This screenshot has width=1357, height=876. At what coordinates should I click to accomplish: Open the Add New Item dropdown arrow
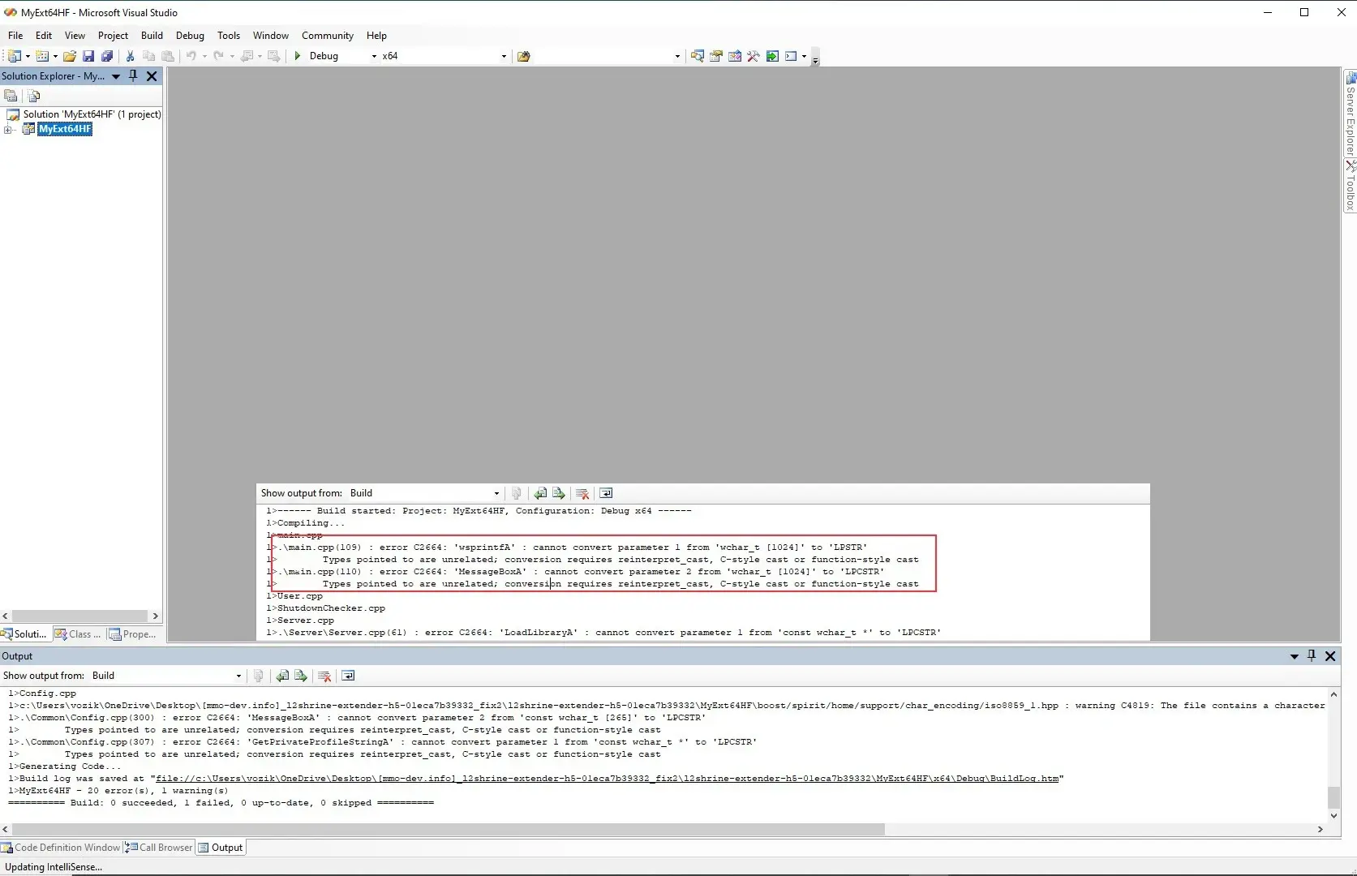point(55,56)
